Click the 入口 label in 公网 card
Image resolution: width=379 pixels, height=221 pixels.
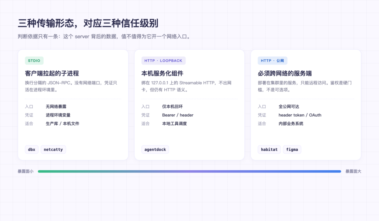click(262, 107)
